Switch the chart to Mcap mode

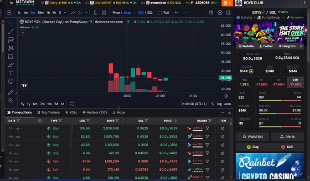point(127,13)
